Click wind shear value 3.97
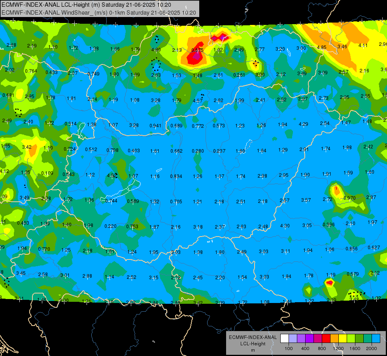 [x=302, y=99]
